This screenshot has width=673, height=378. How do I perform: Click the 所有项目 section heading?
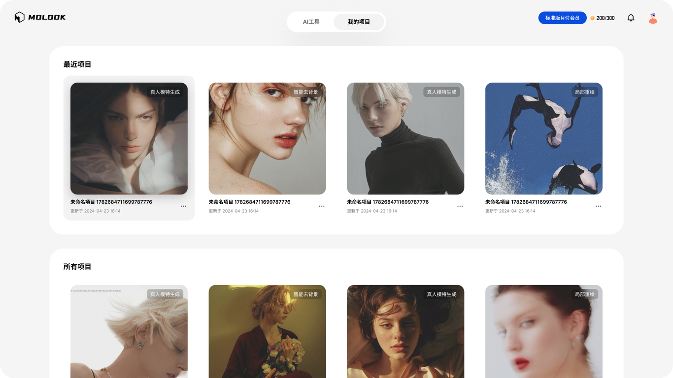coord(77,267)
